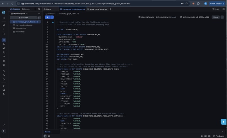Open the more actions menu beside Share
The image size is (227, 138).
coord(222,17)
